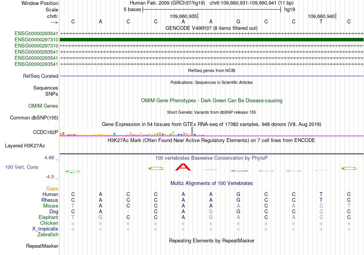Open the RefSeq Curated track label
This screenshot has width=364, height=255.
[x=41, y=76]
